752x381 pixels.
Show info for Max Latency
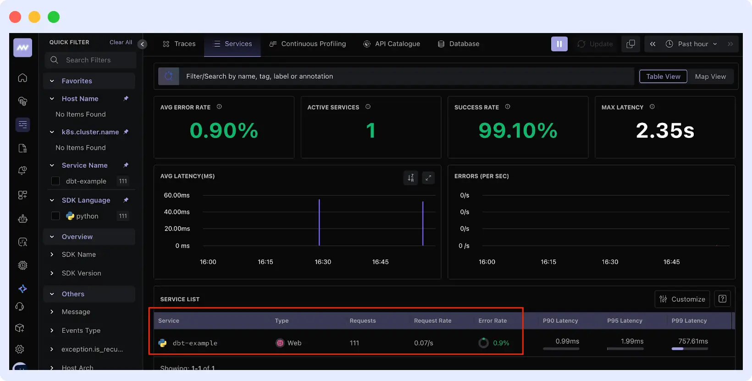coord(652,107)
